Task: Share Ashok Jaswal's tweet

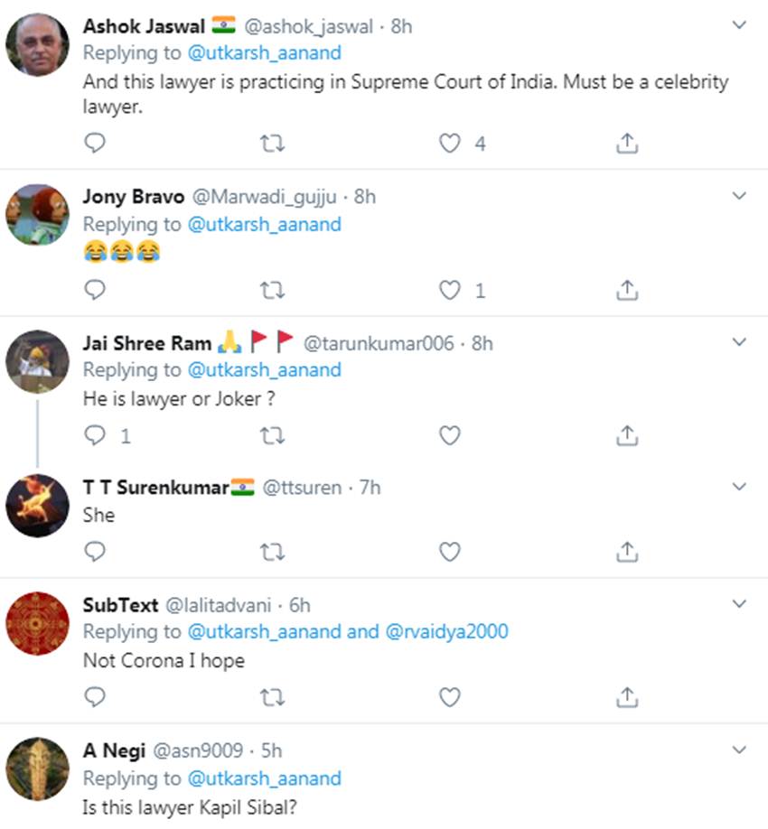Action: coord(627,143)
